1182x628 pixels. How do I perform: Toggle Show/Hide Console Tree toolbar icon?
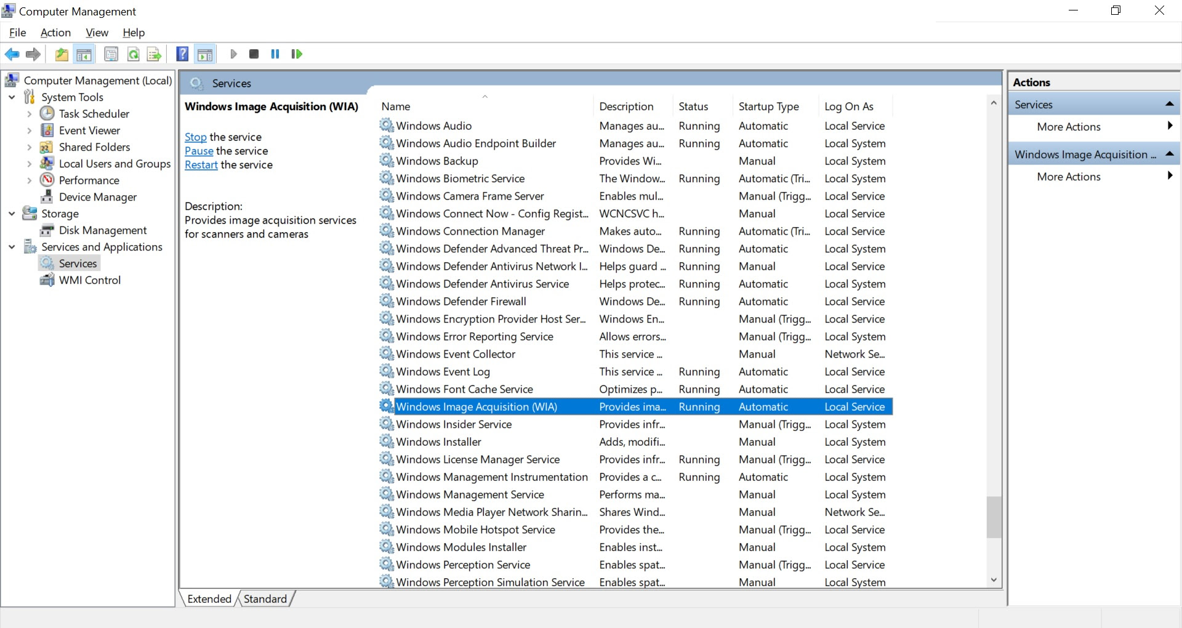click(x=84, y=54)
